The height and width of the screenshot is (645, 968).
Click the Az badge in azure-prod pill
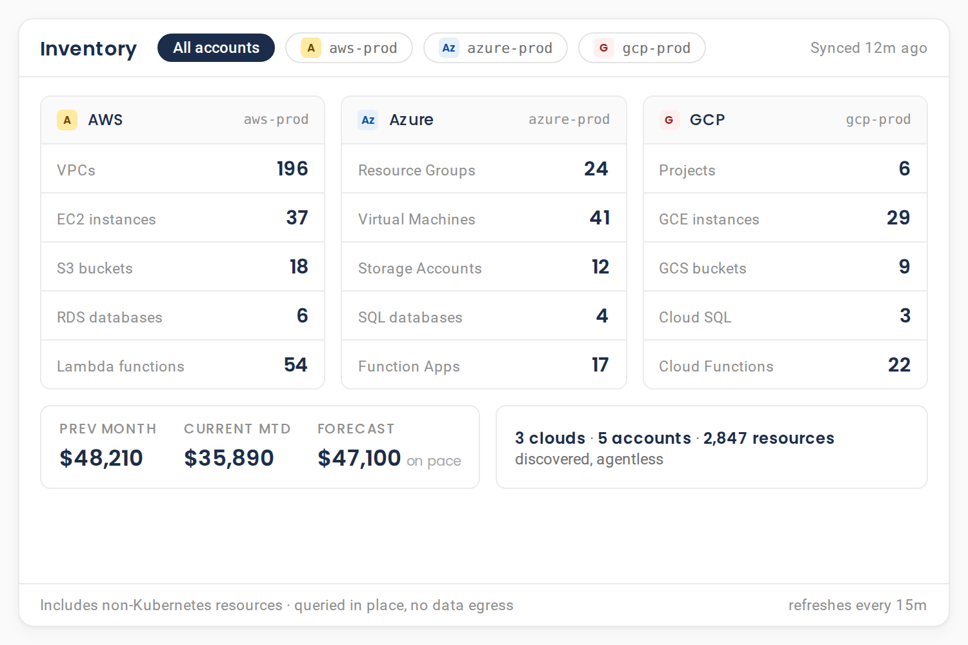pos(449,48)
